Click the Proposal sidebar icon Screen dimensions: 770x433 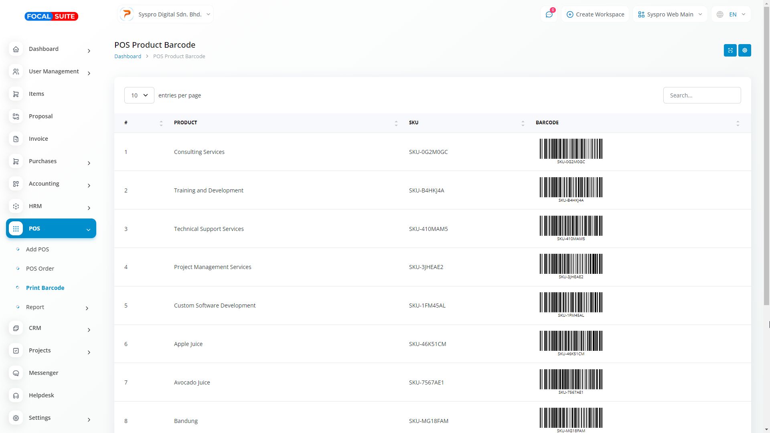coord(16,116)
